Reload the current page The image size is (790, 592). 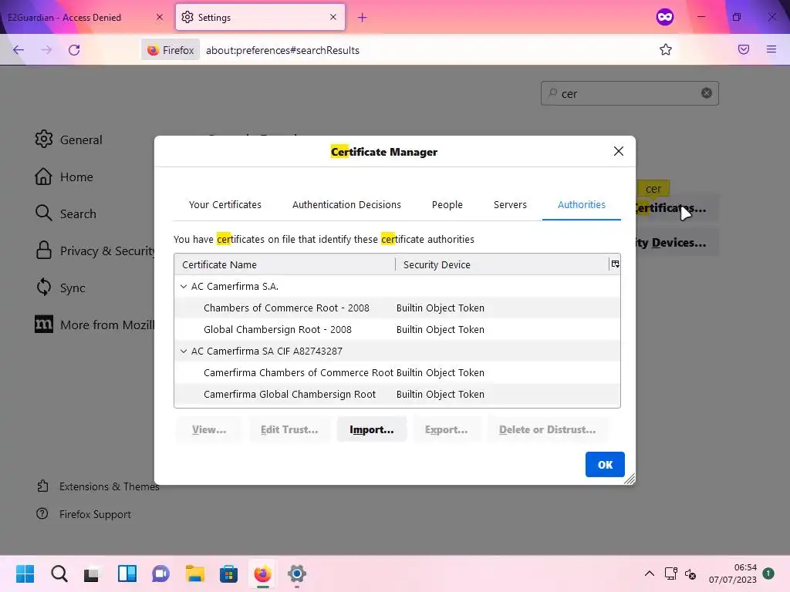(74, 50)
